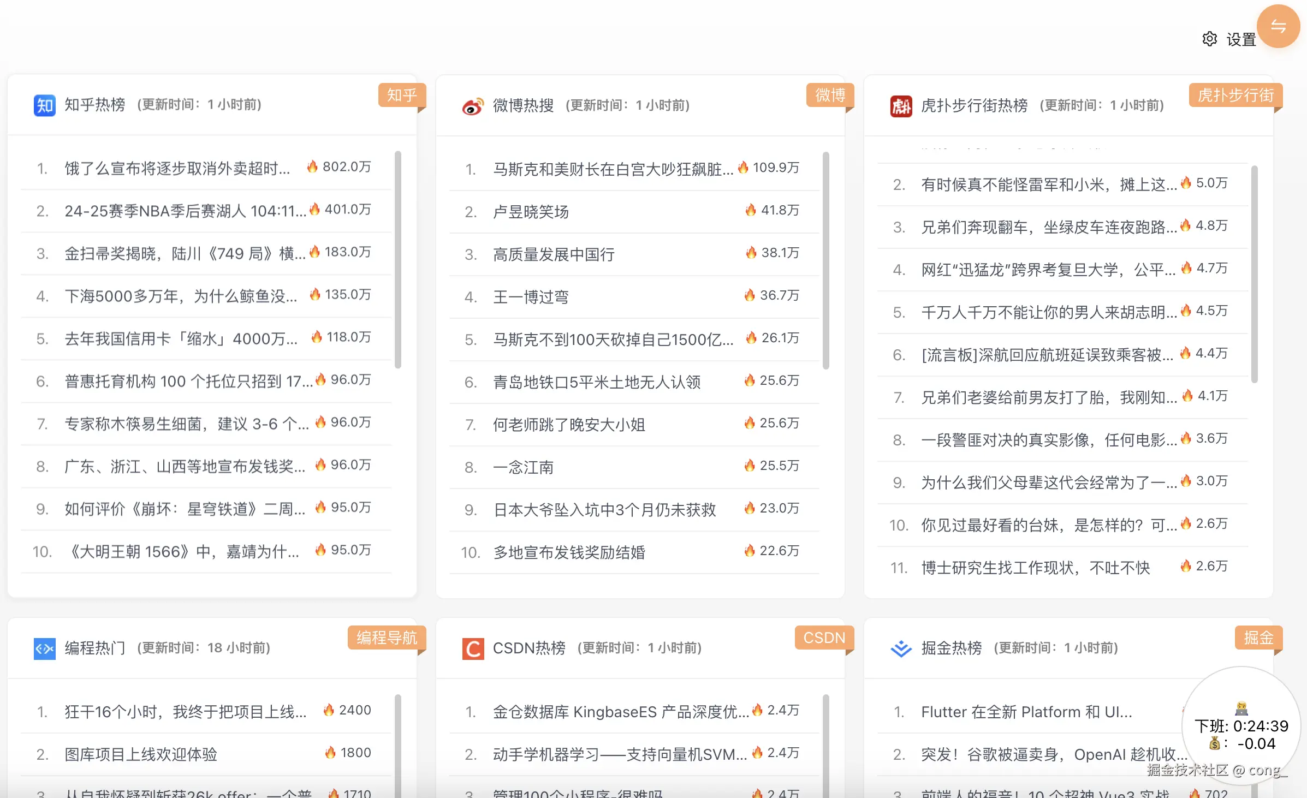The height and width of the screenshot is (798, 1307).
Task: Click the Zhihu logo icon
Action: 44,105
